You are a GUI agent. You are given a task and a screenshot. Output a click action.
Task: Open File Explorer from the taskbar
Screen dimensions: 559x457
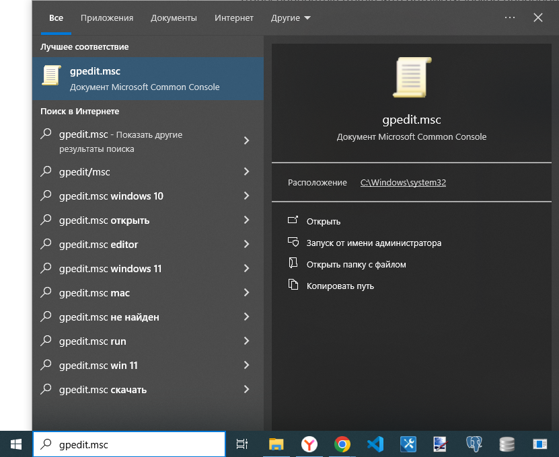coord(276,444)
